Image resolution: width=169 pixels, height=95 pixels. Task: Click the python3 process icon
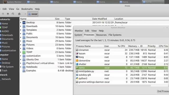point(77,78)
